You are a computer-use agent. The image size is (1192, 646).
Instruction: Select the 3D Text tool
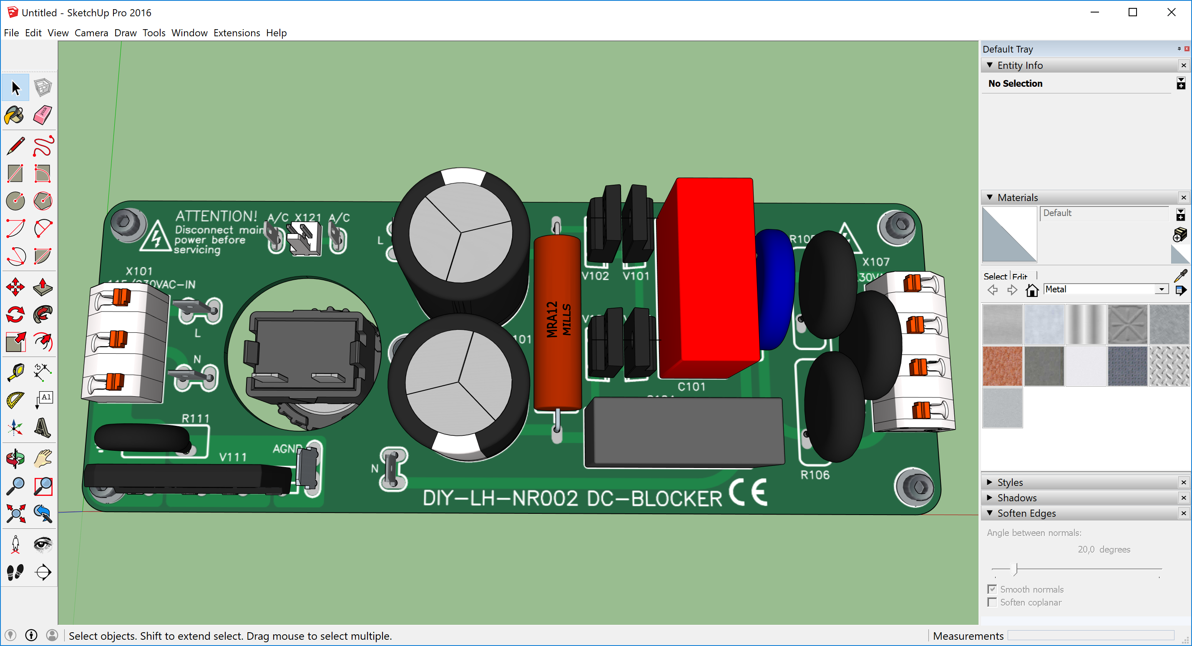tap(43, 427)
